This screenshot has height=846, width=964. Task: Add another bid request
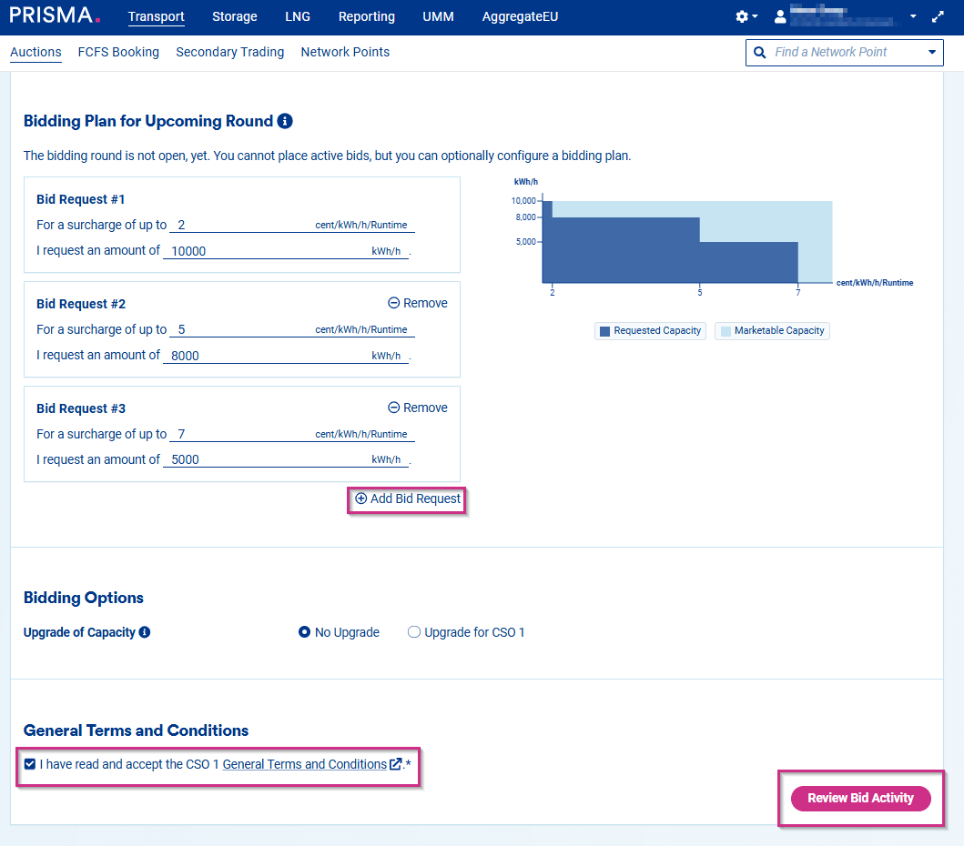(x=408, y=499)
